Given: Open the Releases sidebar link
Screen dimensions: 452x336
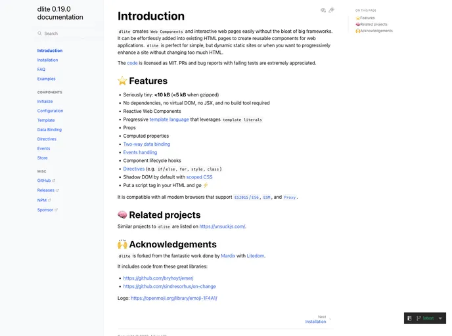Looking at the screenshot, I should click(x=45, y=190).
